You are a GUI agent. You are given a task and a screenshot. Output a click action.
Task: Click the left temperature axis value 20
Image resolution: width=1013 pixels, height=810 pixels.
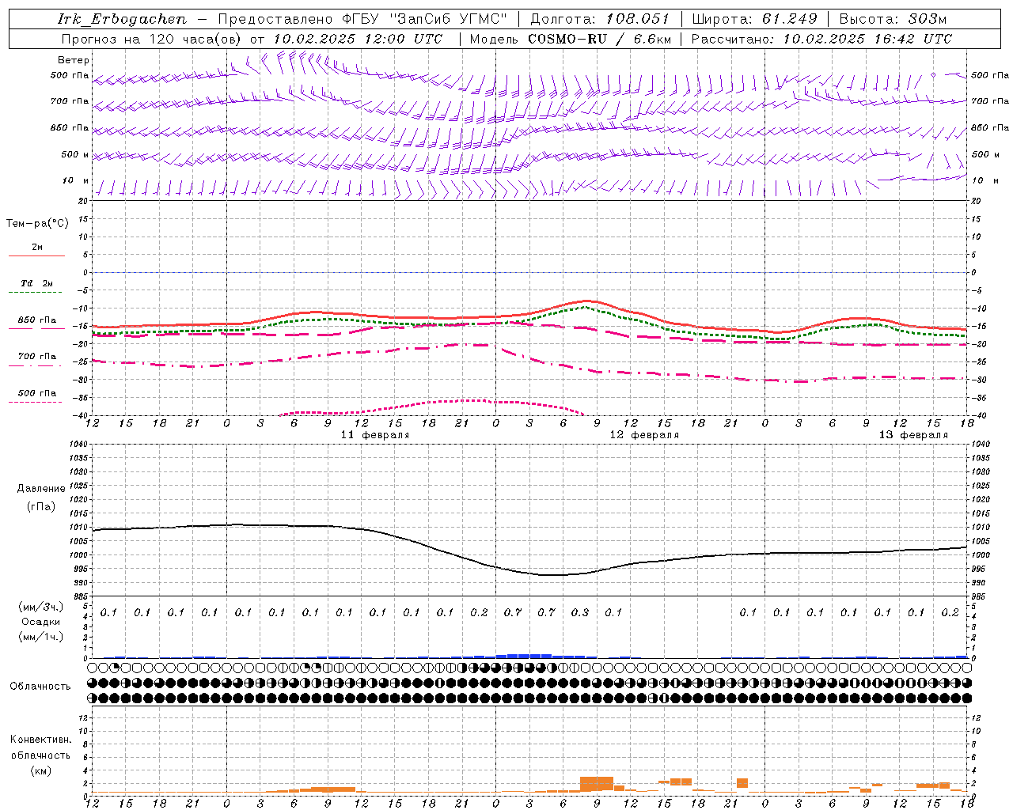82,201
